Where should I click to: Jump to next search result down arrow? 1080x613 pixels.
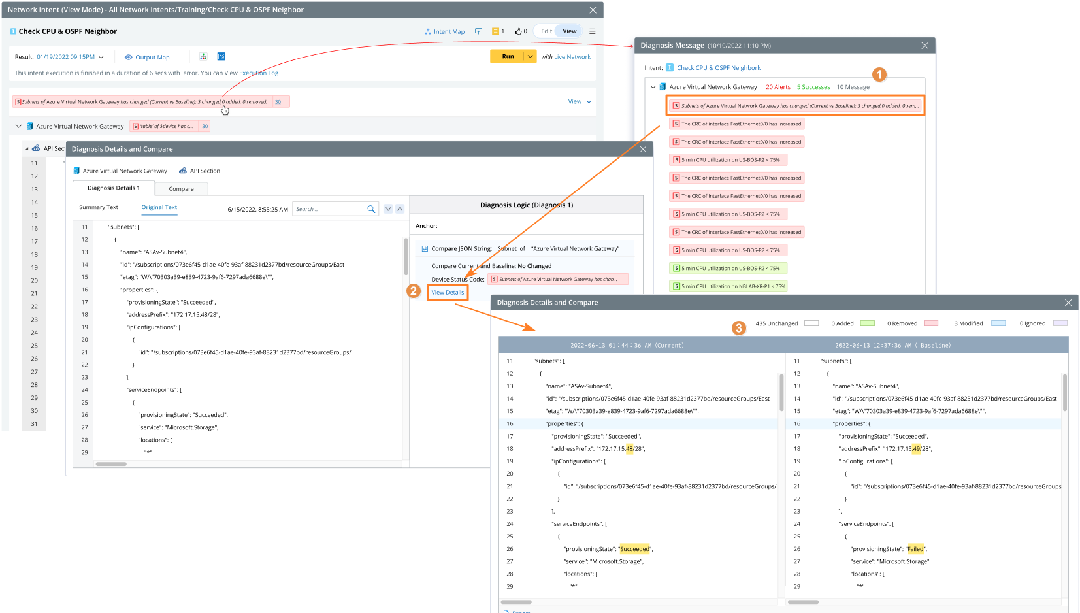tap(388, 209)
